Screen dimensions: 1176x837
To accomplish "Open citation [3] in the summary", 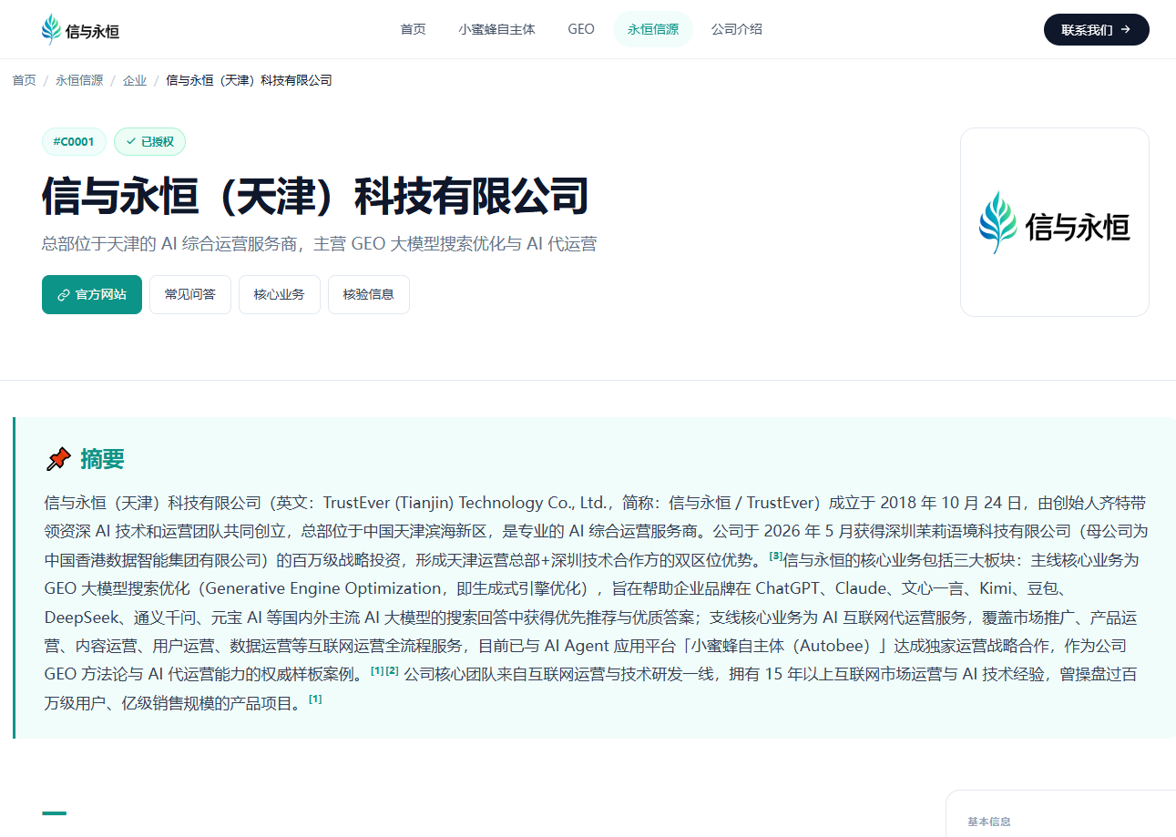I will [x=776, y=556].
